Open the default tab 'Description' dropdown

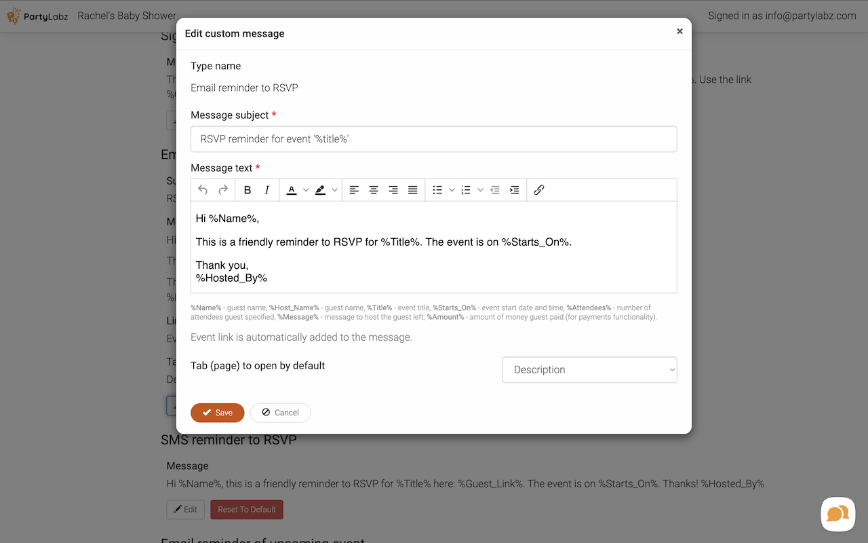(x=589, y=370)
